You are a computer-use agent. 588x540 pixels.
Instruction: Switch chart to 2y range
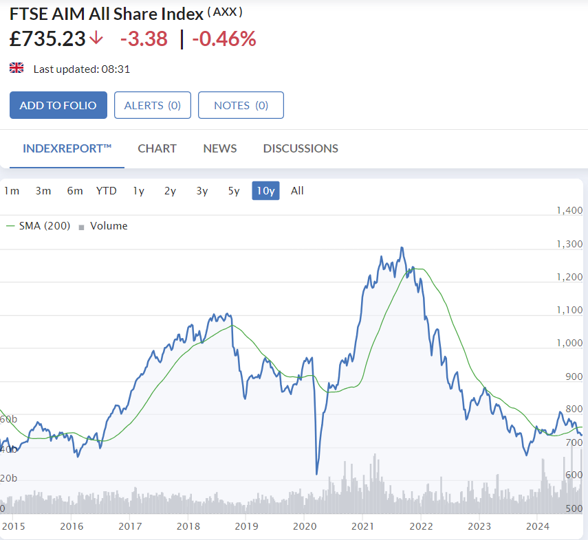[170, 191]
